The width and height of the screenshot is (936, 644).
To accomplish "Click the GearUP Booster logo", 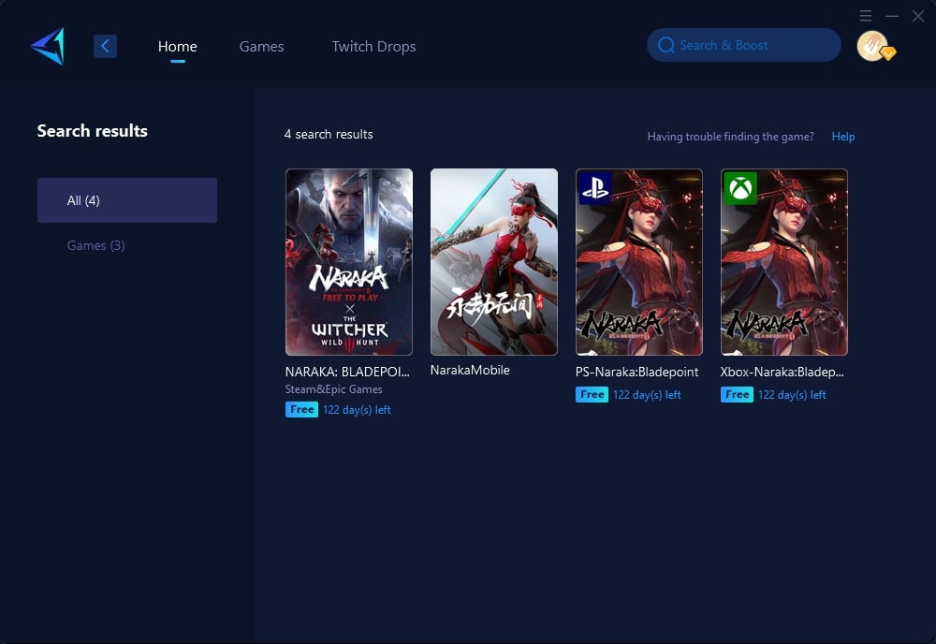I will click(48, 46).
